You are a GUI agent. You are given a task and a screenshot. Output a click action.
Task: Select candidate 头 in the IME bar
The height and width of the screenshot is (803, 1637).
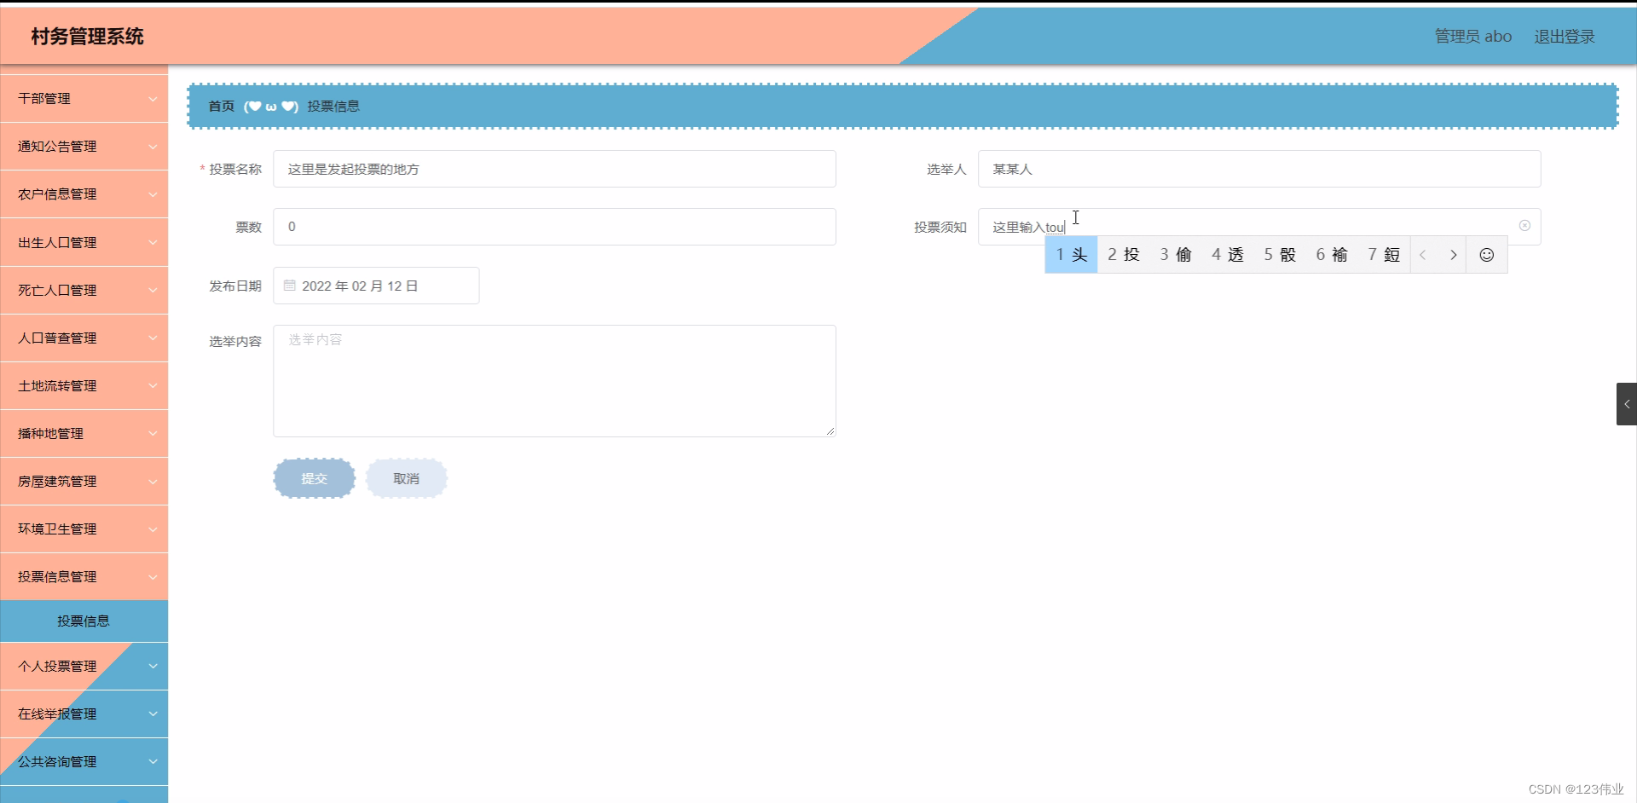point(1071,254)
